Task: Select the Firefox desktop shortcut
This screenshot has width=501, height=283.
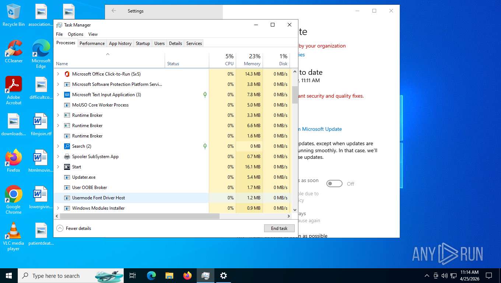Action: point(14,161)
